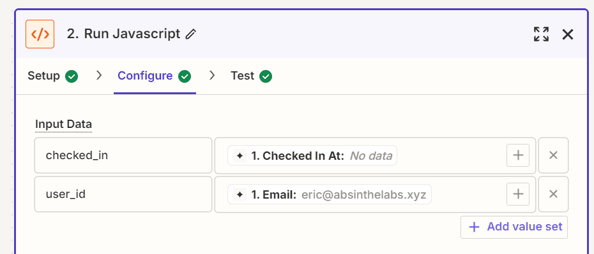Open the Setup tab
The height and width of the screenshot is (254, 594).
tap(52, 76)
